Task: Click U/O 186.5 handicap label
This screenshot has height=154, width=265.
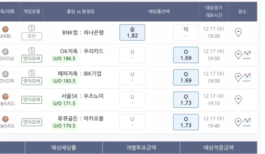Action: coord(64,59)
